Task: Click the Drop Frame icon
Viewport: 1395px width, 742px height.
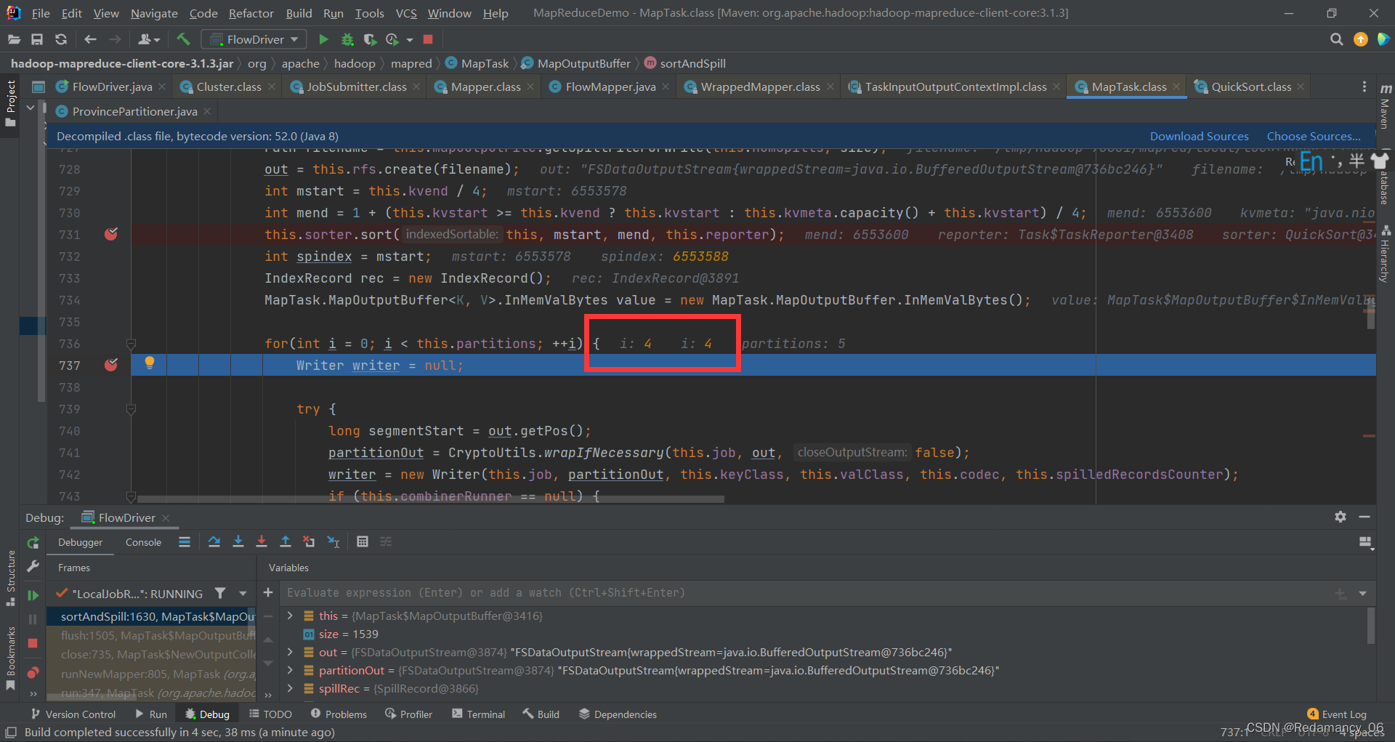Action: 309,541
